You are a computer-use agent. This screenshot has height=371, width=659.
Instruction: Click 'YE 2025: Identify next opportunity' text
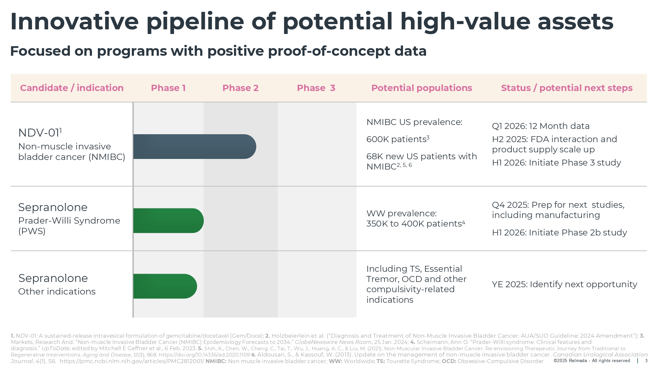pyautogui.click(x=564, y=284)
